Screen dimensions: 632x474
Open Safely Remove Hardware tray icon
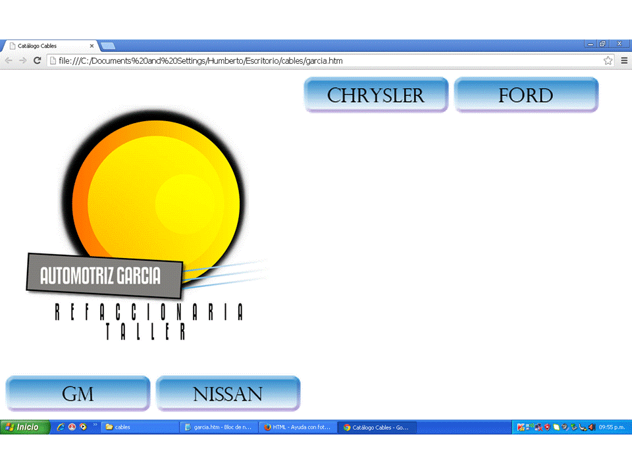pos(583,427)
